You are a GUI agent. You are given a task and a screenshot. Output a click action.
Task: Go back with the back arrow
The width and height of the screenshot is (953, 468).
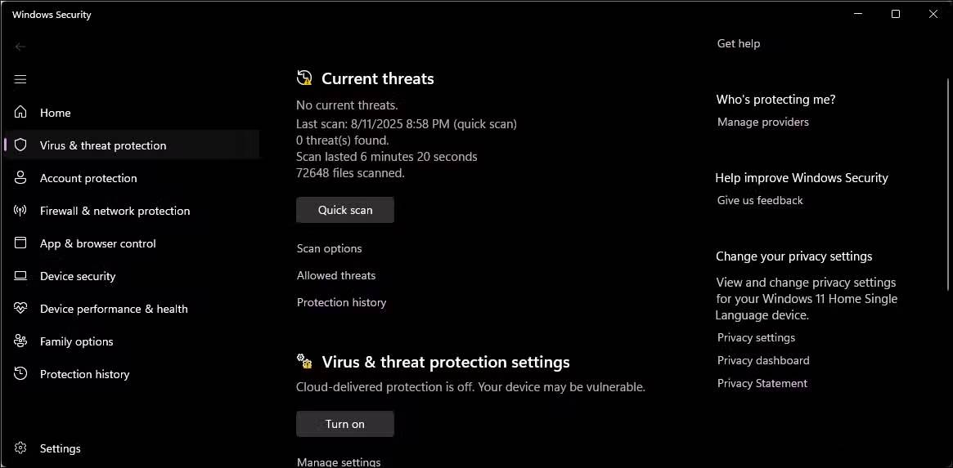(x=20, y=47)
